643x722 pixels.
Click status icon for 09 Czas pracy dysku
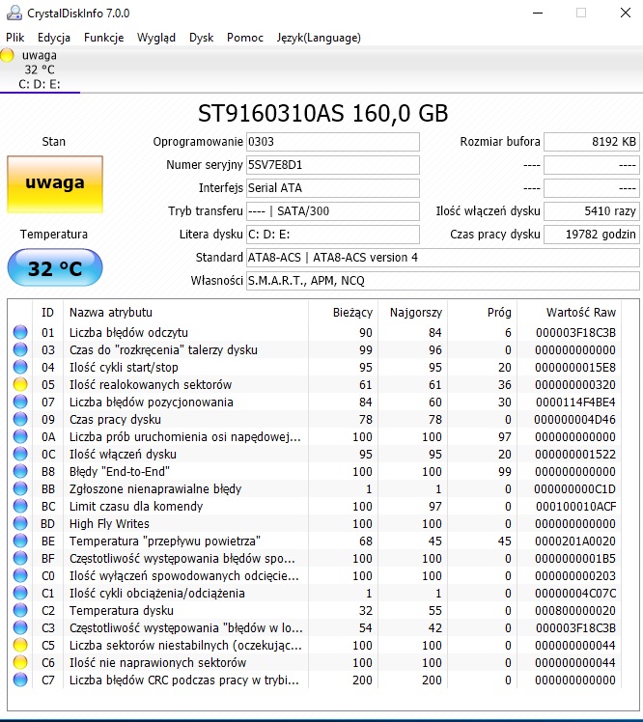click(x=20, y=419)
